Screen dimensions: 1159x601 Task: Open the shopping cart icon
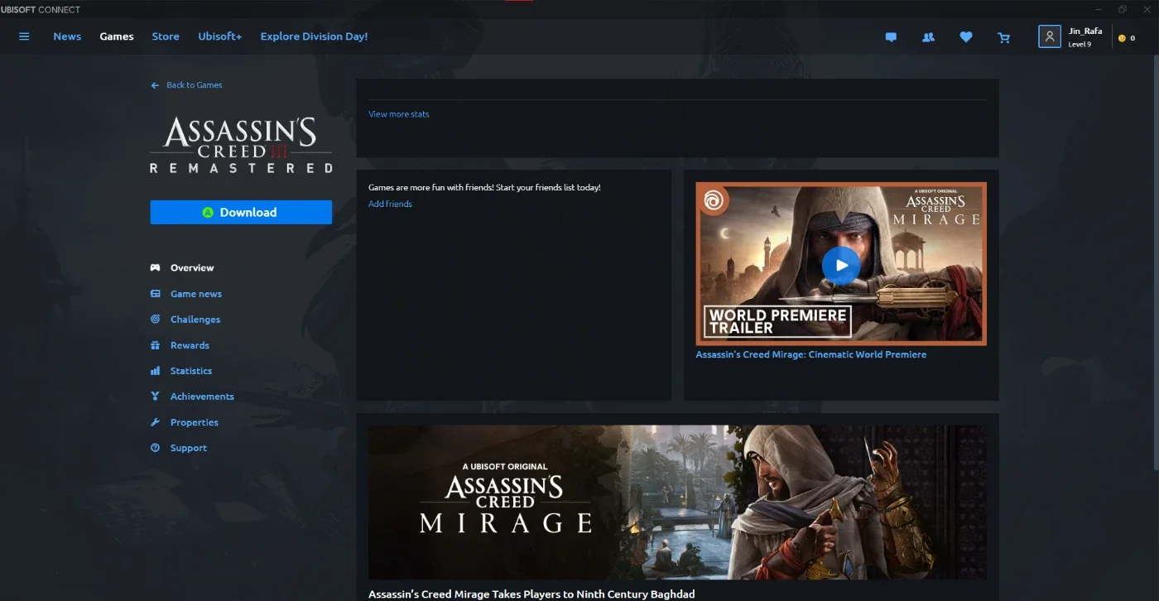coord(1004,37)
